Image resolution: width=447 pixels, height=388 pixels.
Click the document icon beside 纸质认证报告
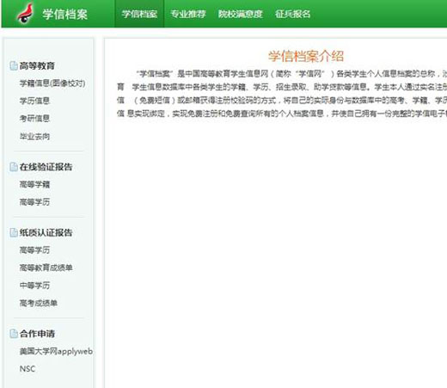13,232
